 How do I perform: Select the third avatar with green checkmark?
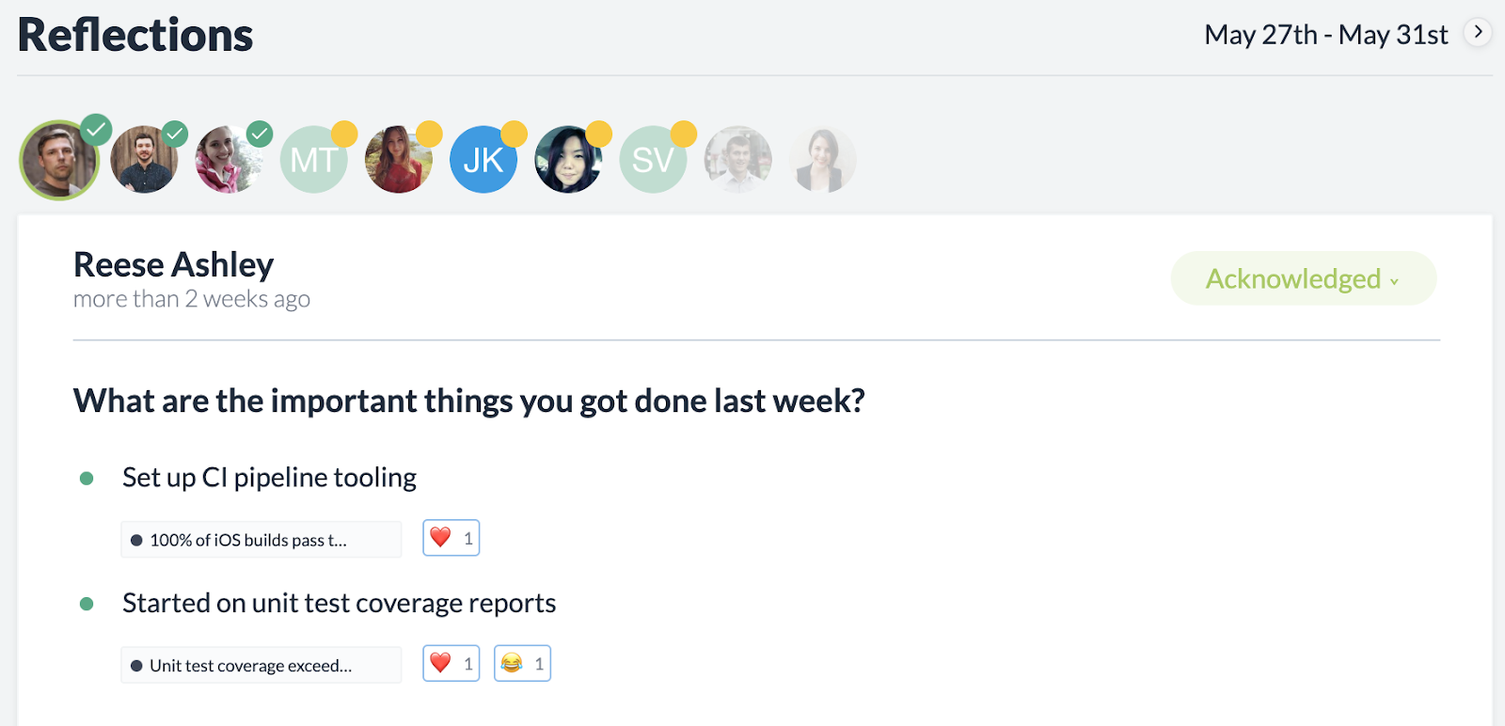click(229, 160)
